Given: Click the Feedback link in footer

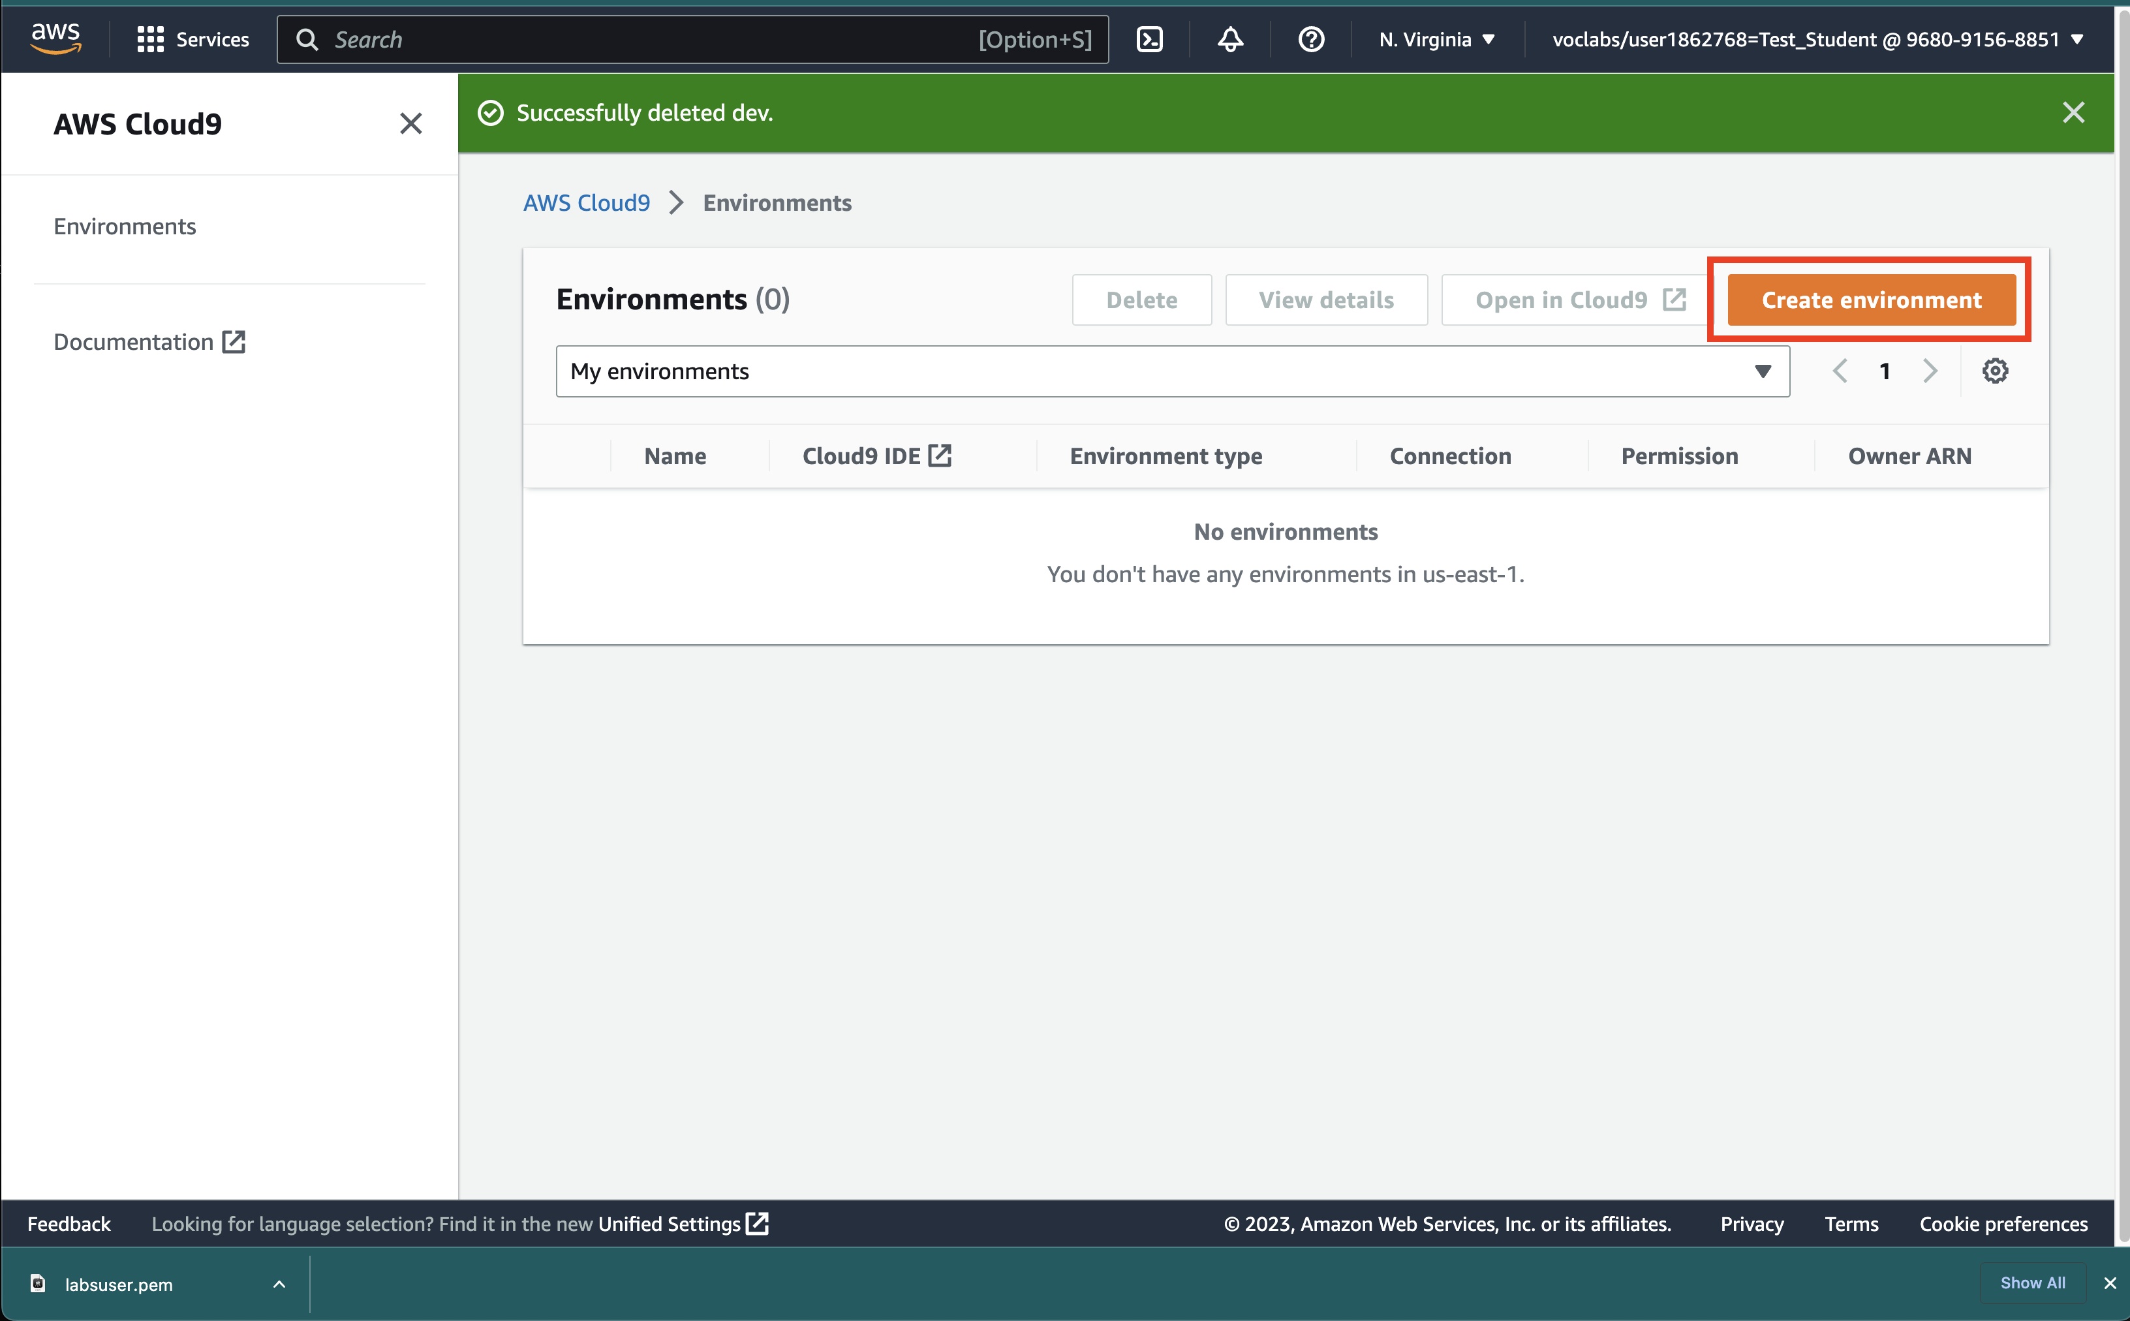Looking at the screenshot, I should tap(69, 1223).
